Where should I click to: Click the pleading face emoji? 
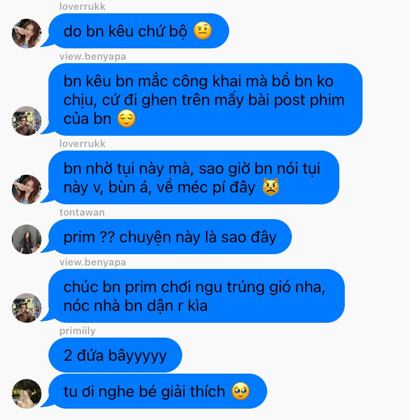pos(241,391)
